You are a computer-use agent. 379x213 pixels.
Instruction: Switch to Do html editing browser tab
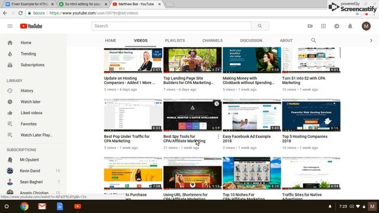click(x=83, y=4)
